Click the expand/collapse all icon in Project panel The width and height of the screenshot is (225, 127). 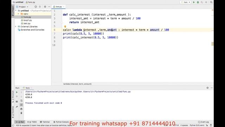(x=40, y=7)
